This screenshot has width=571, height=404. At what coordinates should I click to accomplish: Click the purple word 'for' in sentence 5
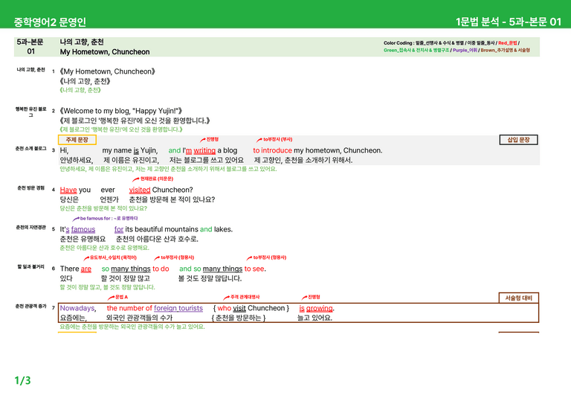point(119,229)
